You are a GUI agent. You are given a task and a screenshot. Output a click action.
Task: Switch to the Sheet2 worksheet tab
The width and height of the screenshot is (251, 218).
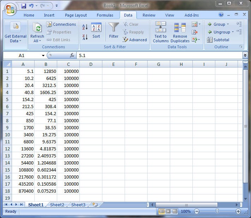pyautogui.click(x=57, y=205)
